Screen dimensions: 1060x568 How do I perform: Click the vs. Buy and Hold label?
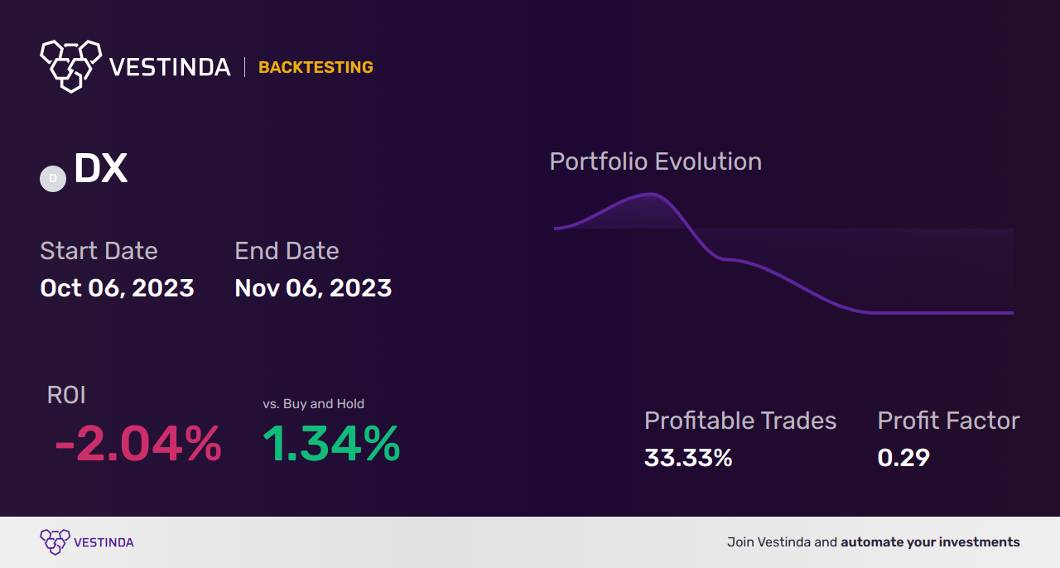tap(313, 404)
